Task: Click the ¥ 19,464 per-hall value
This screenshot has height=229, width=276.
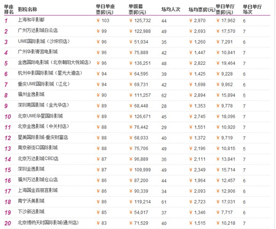Action: coord(226,63)
